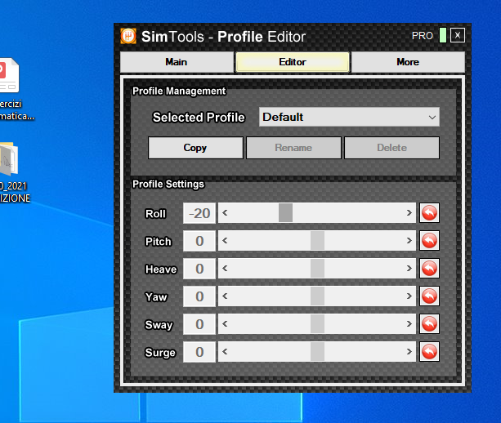Click the Roll value field showing -20
This screenshot has width=501, height=423.
(199, 213)
